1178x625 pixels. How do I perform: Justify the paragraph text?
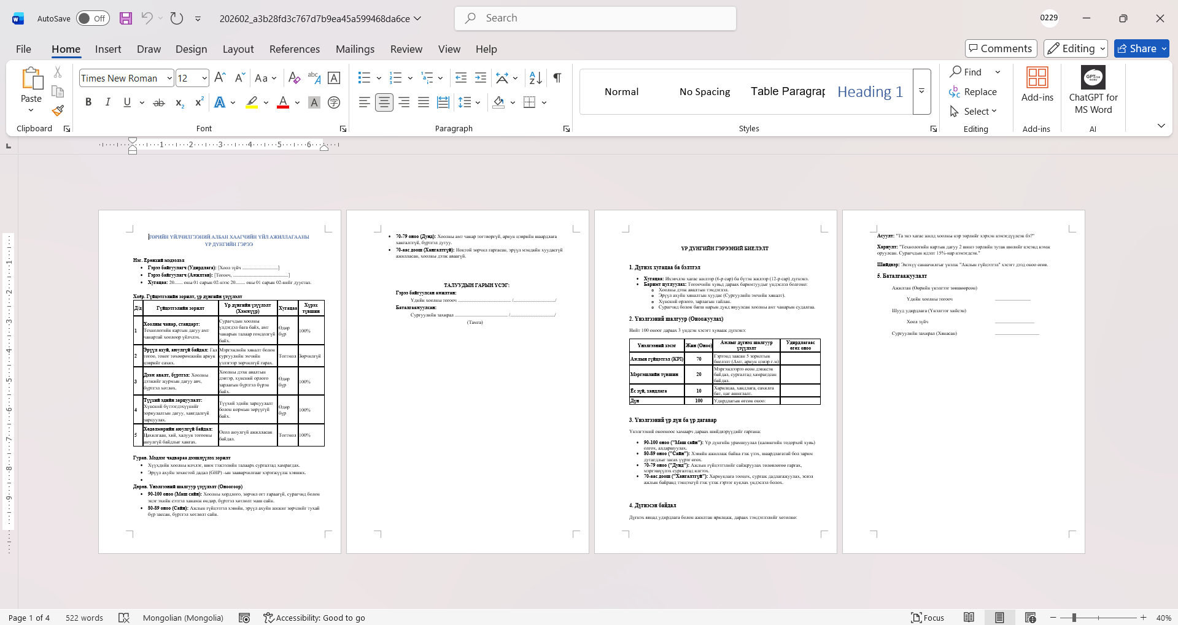(424, 102)
